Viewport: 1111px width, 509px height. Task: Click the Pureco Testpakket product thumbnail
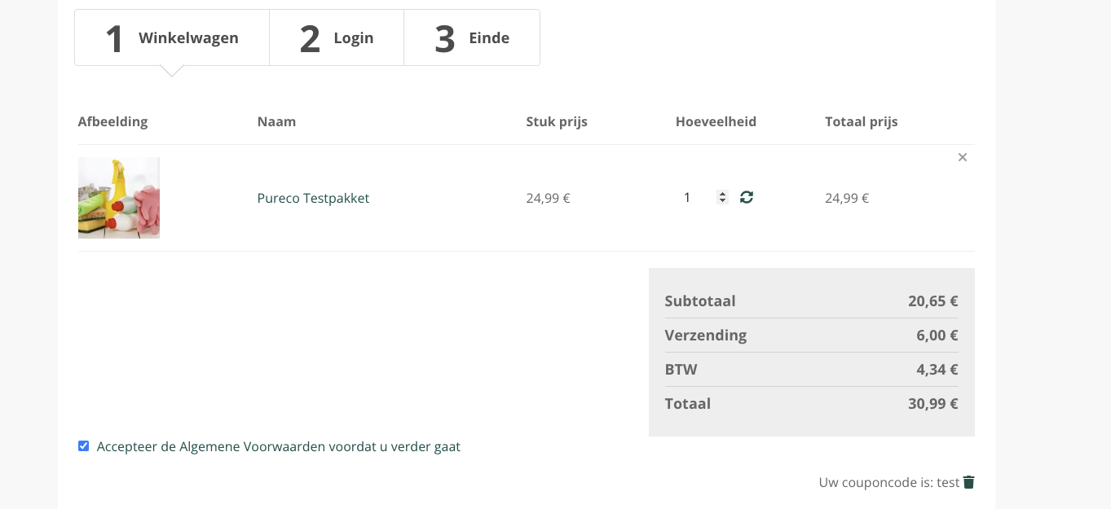pos(119,198)
